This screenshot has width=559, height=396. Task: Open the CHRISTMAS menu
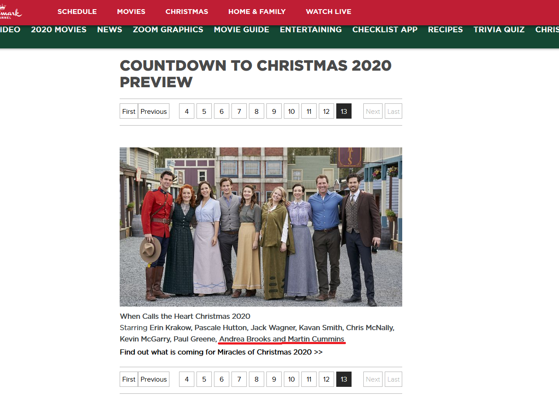click(187, 12)
